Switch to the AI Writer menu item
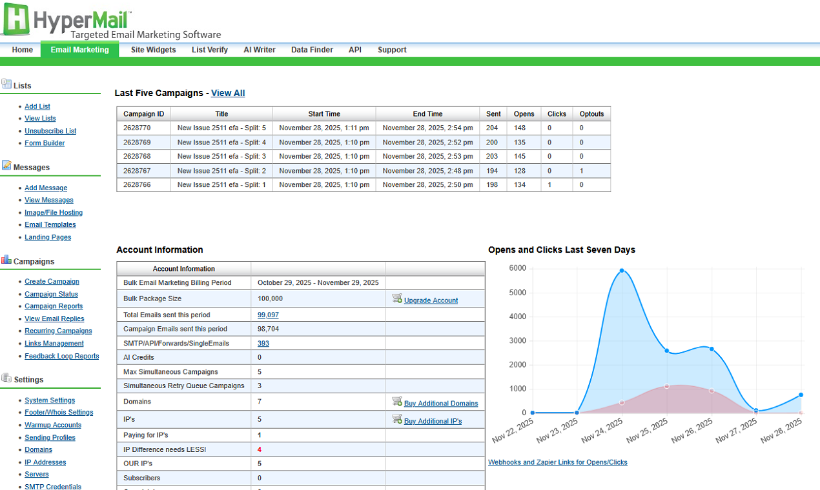This screenshot has height=490, width=820. (x=260, y=50)
